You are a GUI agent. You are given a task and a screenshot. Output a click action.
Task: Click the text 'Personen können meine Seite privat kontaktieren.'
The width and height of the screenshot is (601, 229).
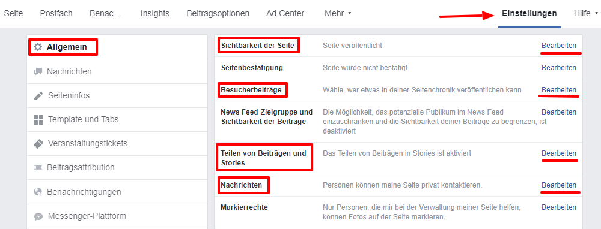[403, 185]
